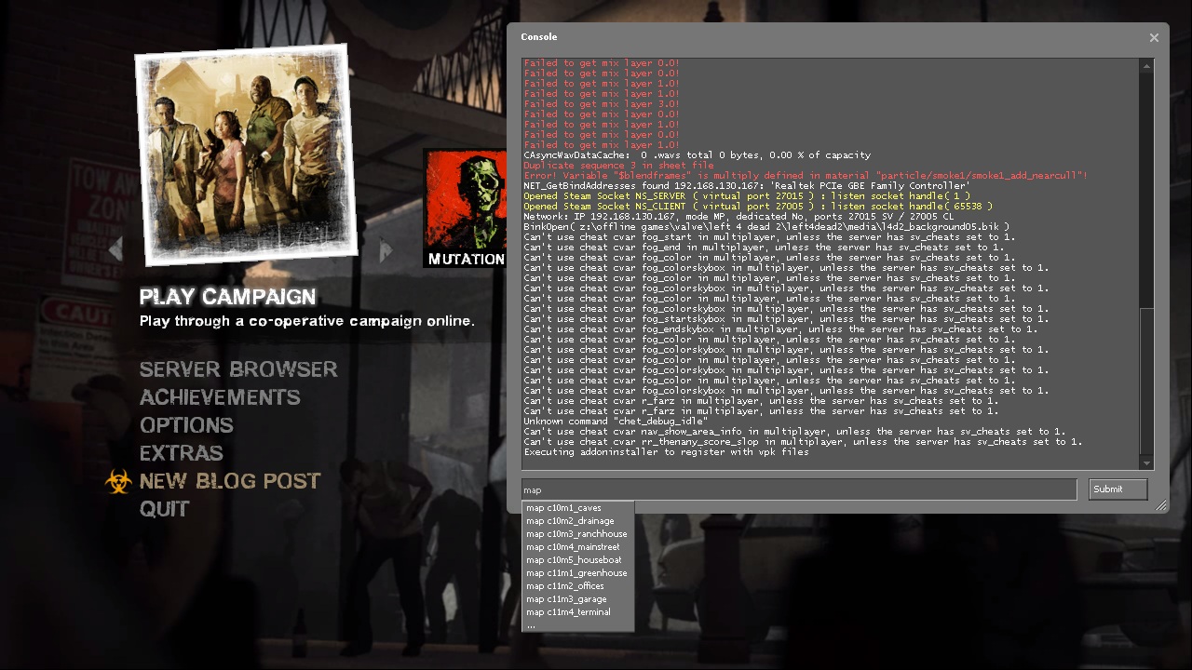Click the rr_thenany_score_slop cheat cvar line

pos(803,442)
